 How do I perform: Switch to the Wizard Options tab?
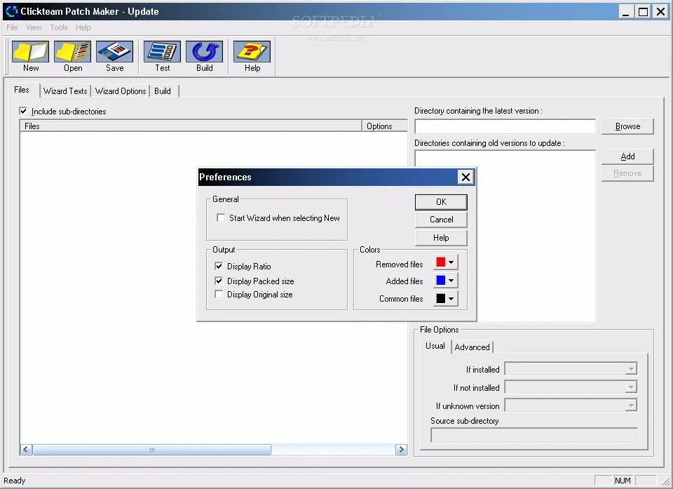120,91
